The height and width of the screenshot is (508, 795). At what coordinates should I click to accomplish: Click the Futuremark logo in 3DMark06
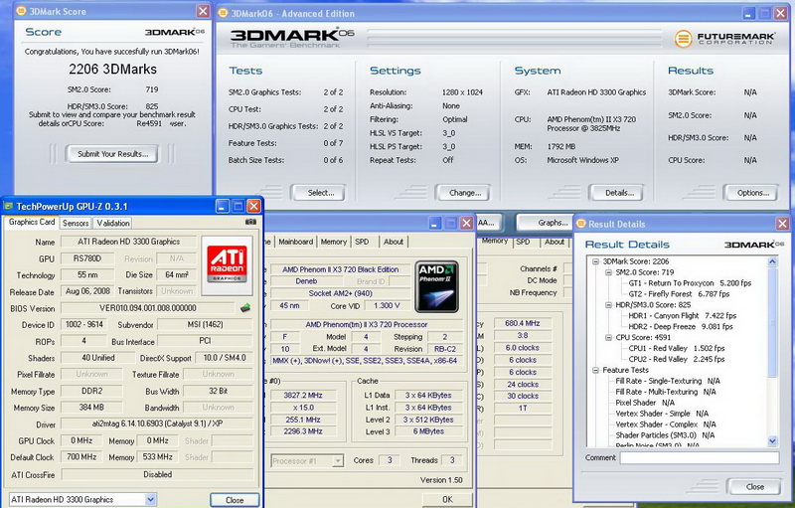pyautogui.click(x=724, y=39)
